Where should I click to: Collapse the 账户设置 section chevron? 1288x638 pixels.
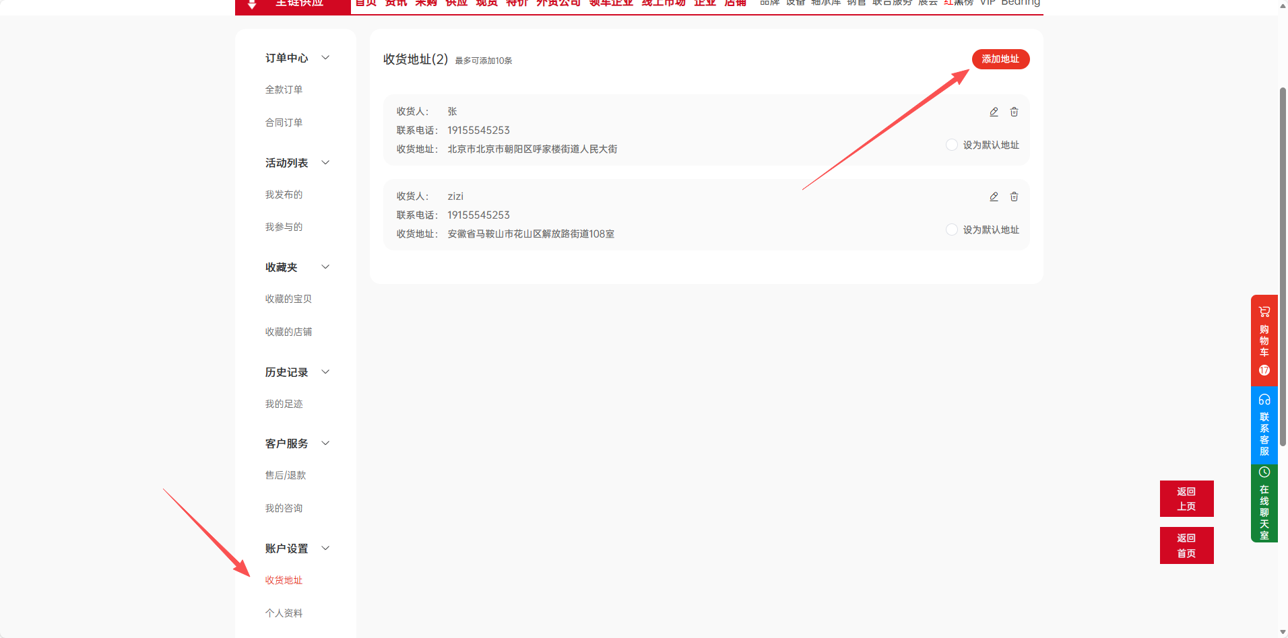[x=325, y=548]
